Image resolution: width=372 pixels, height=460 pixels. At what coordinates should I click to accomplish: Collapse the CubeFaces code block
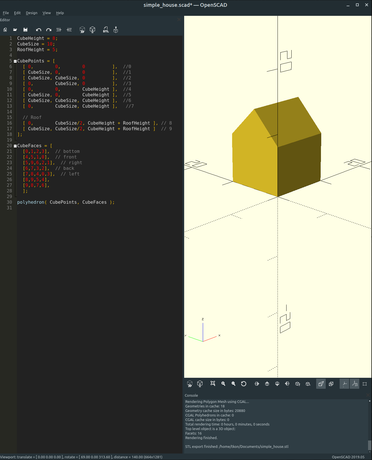point(15,146)
